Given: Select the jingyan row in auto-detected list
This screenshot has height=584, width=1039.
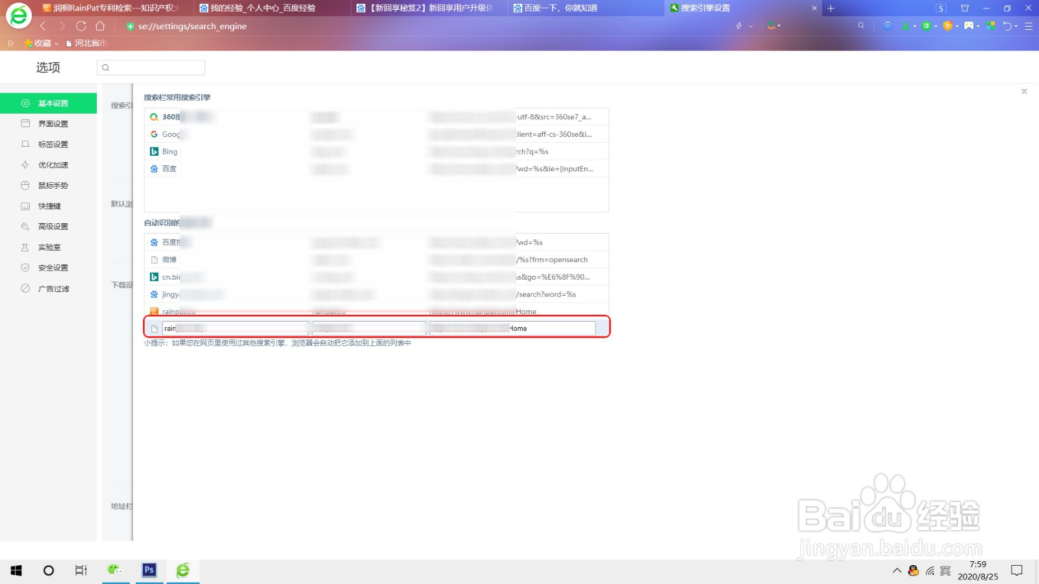Looking at the screenshot, I should point(377,295).
